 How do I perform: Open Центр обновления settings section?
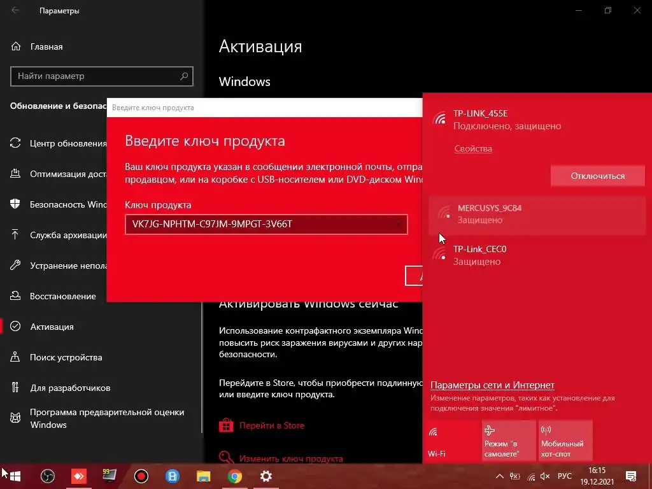58,143
